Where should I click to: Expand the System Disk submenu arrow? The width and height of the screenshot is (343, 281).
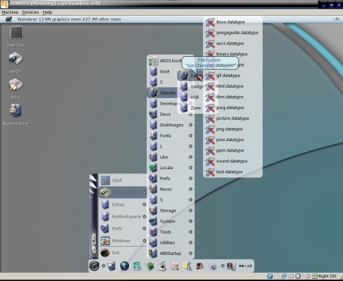144,193
